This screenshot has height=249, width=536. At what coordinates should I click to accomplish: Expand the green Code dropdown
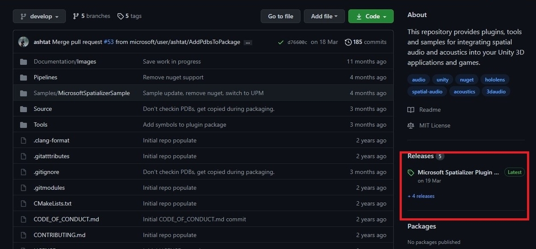[371, 16]
